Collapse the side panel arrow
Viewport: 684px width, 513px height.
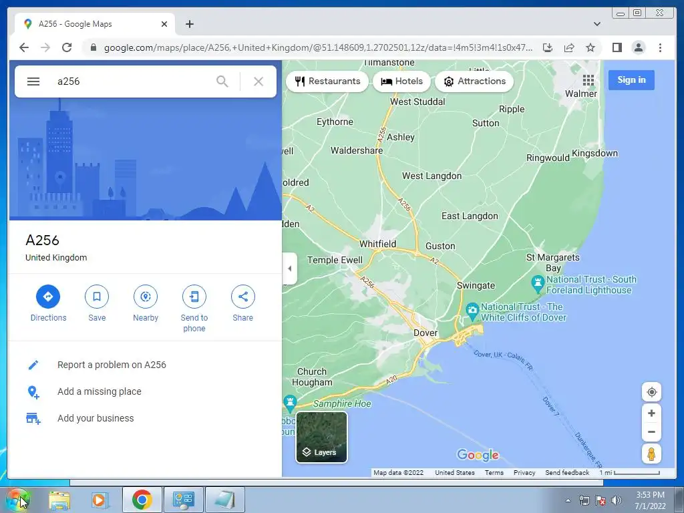pos(290,269)
